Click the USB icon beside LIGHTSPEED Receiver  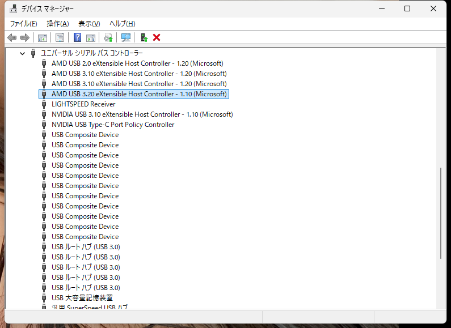[44, 104]
